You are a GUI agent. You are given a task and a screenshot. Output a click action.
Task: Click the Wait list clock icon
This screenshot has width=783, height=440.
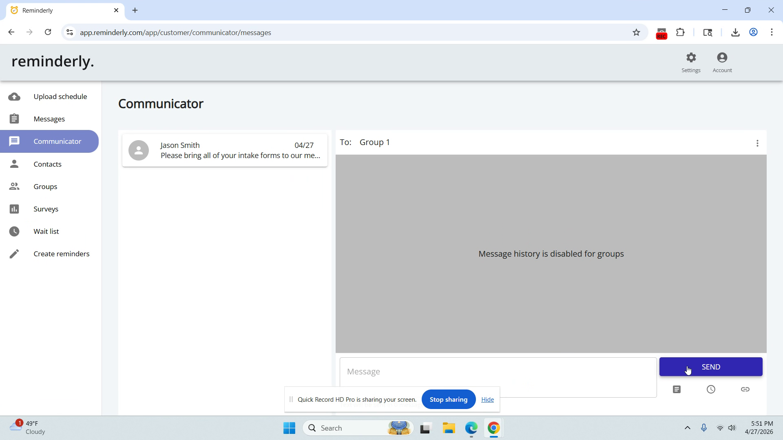tap(14, 231)
